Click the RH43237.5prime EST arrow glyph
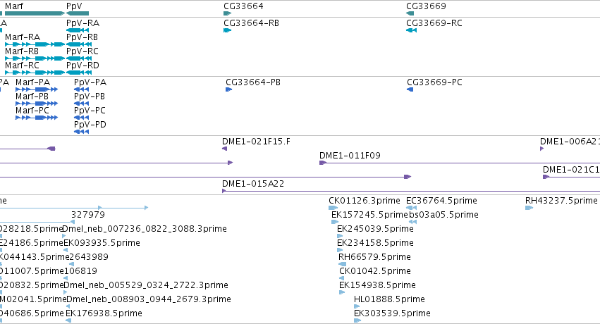600x324 pixels. pos(529,208)
